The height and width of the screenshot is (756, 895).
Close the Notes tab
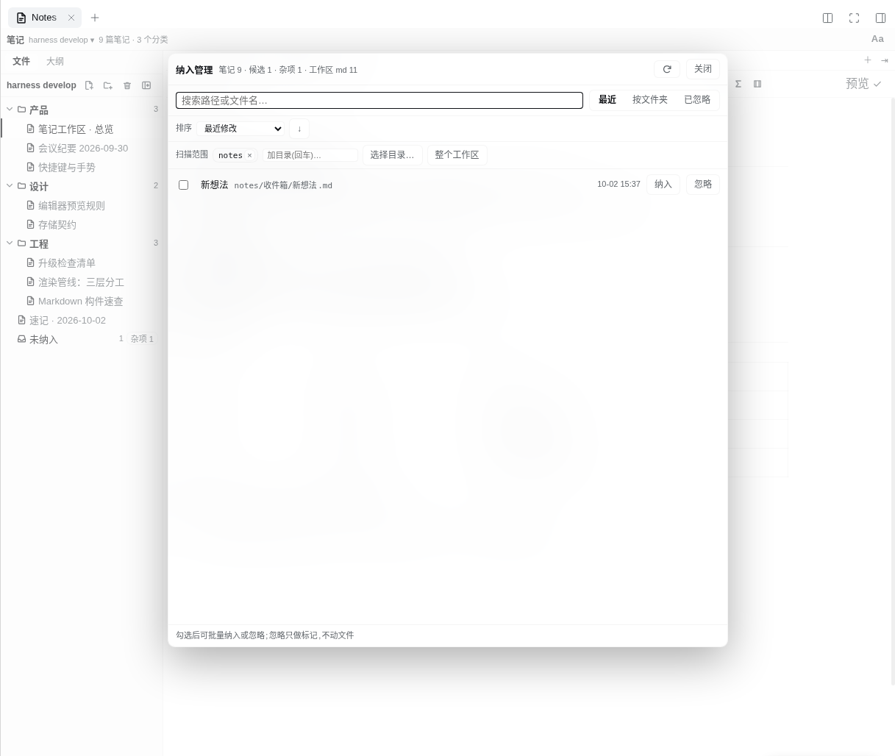click(x=71, y=18)
